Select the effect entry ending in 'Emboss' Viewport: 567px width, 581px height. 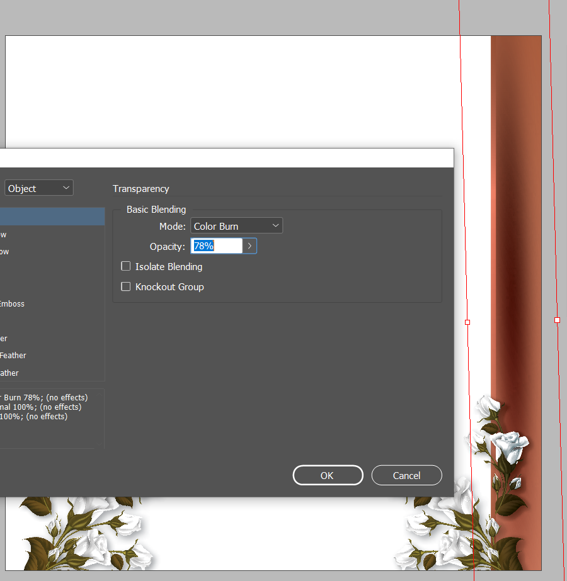click(x=12, y=304)
